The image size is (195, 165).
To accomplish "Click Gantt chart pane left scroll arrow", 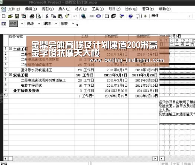I will [162, 159].
